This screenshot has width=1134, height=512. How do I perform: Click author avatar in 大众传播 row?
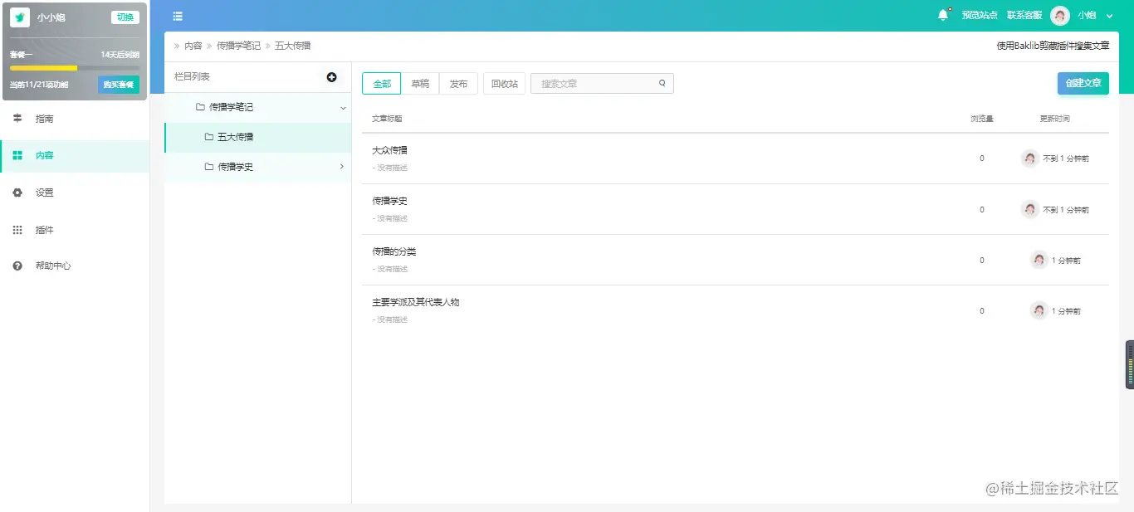pyautogui.click(x=1030, y=158)
